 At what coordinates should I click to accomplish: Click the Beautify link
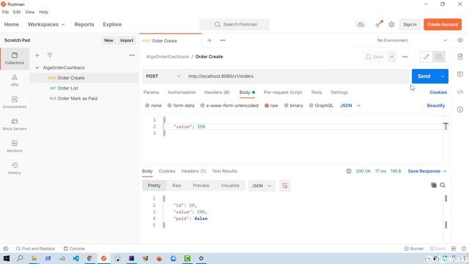(435, 106)
